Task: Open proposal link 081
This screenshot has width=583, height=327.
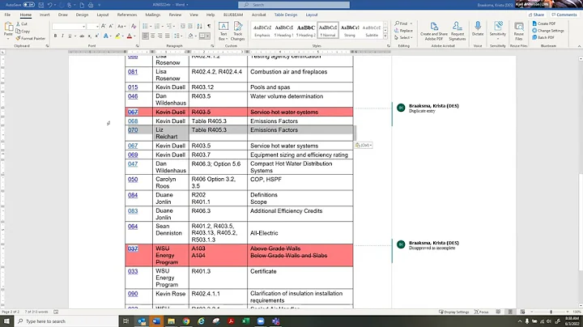Action: [x=133, y=72]
